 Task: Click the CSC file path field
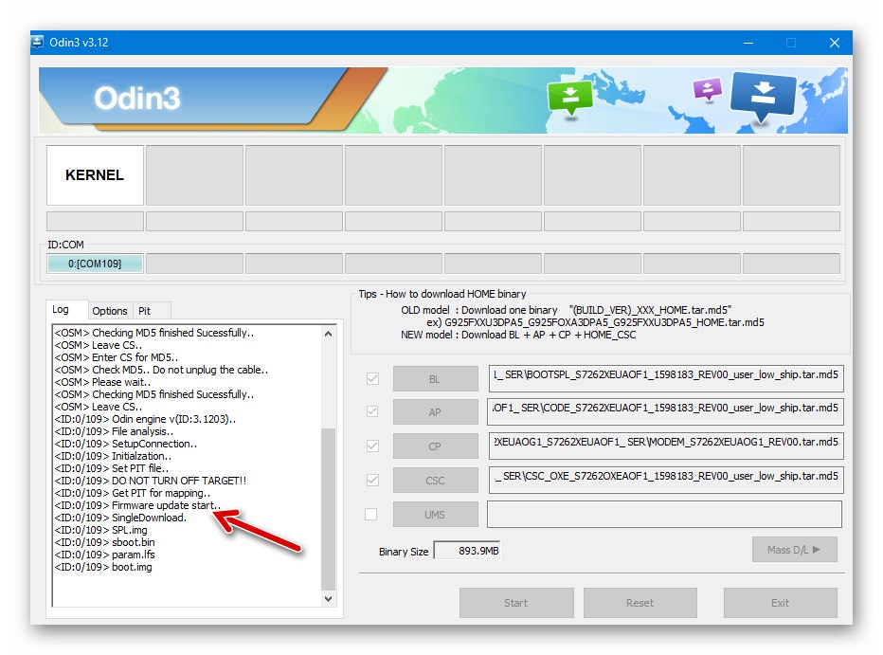[x=666, y=480]
